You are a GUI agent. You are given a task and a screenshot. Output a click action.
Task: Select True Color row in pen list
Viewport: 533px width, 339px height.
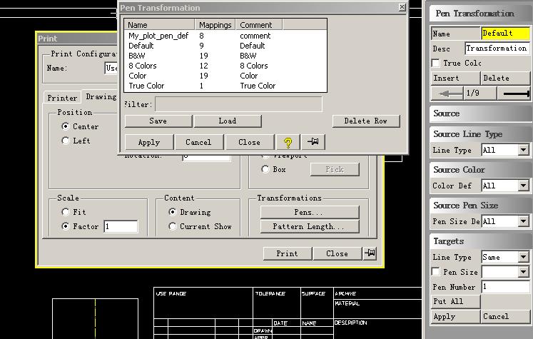click(x=225, y=86)
